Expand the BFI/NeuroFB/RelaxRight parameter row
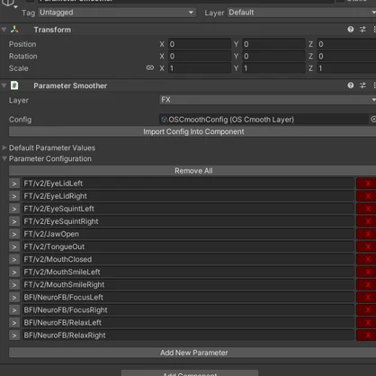376x376 pixels. pos(14,336)
